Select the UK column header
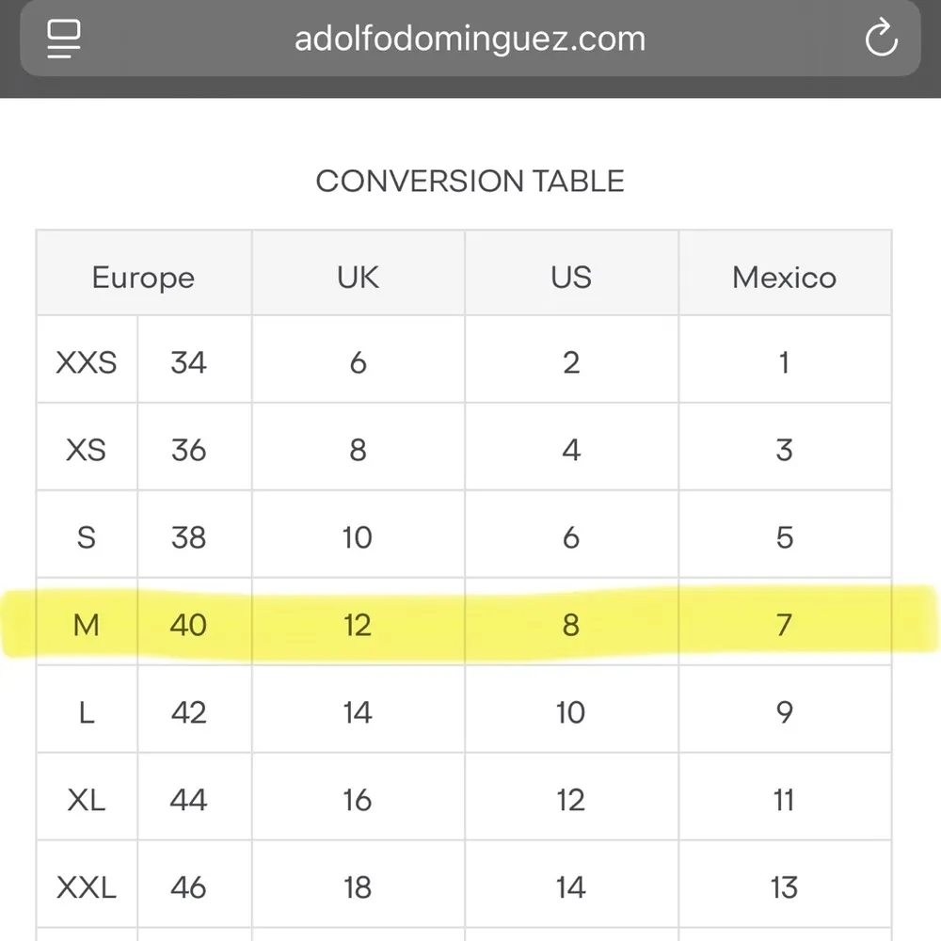Viewport: 941px width, 941px height. pyautogui.click(x=358, y=278)
